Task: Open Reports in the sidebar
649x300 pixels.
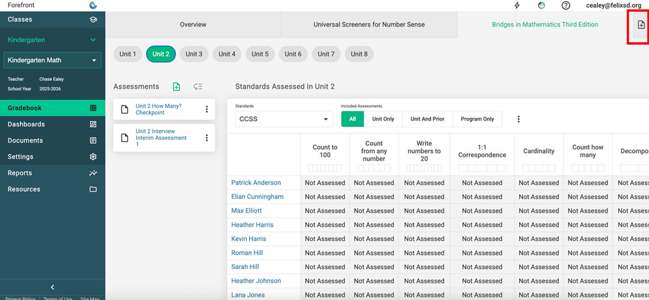Action: coord(53,173)
